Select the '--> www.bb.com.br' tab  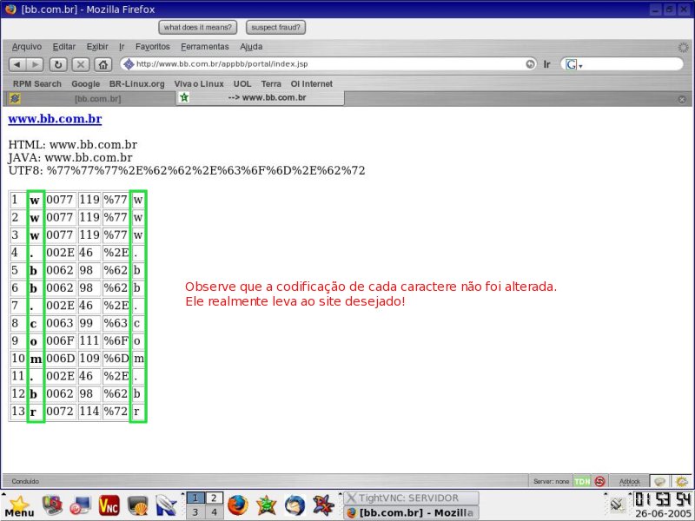point(260,98)
